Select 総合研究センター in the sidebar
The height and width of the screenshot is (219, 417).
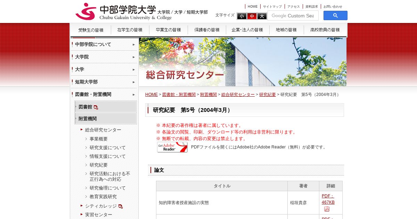coord(103,130)
